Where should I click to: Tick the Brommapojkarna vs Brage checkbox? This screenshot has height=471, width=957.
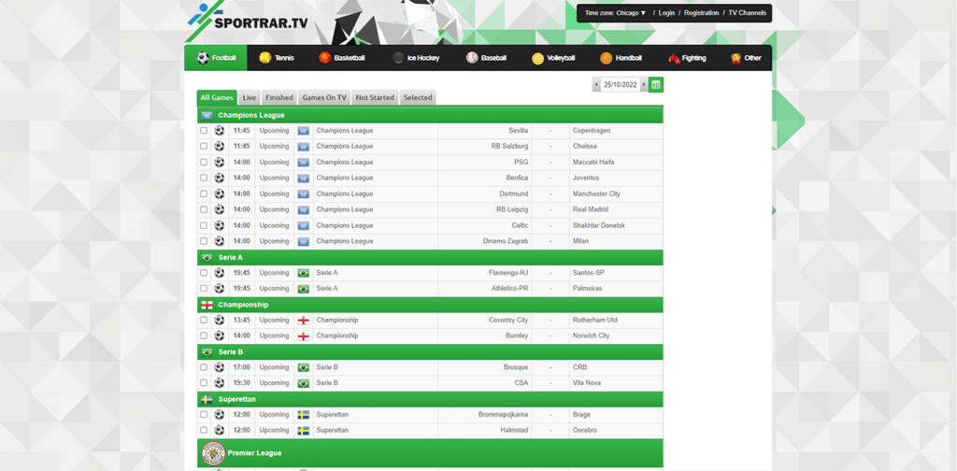[203, 415]
